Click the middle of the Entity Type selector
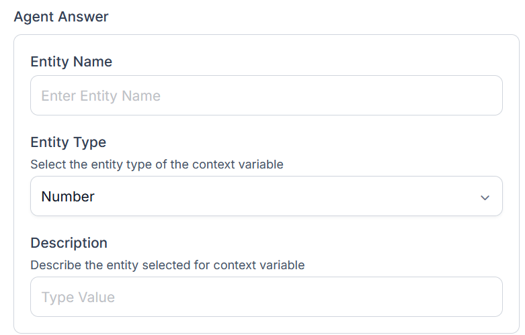Viewport: 525px width, 335px height. 266,197
